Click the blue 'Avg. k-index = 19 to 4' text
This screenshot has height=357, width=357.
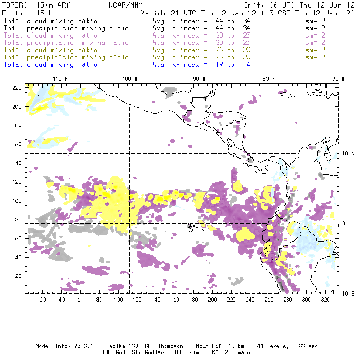click(202, 65)
